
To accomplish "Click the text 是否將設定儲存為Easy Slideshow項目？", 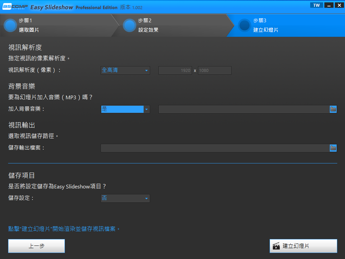I will tap(57, 186).
